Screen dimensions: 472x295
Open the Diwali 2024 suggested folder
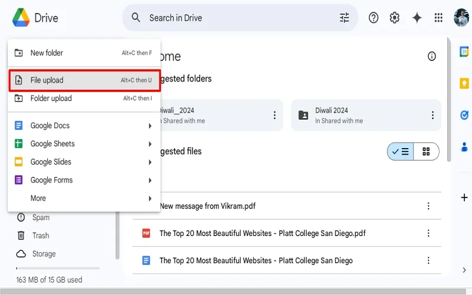tap(366, 115)
